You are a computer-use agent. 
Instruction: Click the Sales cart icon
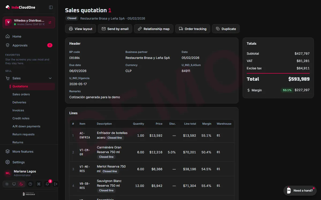coord(7,78)
